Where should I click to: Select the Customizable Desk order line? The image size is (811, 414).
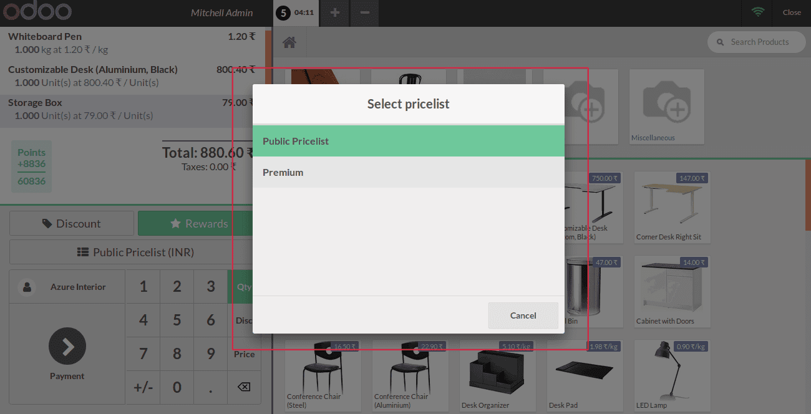132,76
